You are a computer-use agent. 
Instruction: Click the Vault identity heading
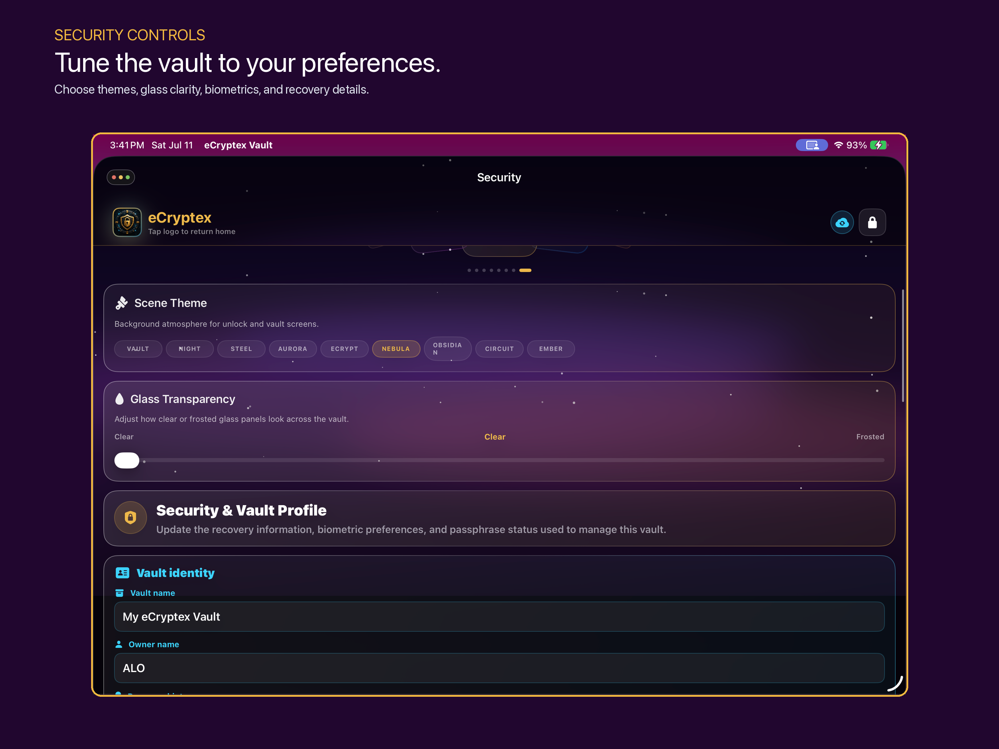pyautogui.click(x=176, y=573)
